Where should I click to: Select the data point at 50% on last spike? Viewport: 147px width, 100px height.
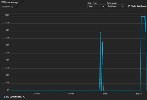click(x=141, y=53)
